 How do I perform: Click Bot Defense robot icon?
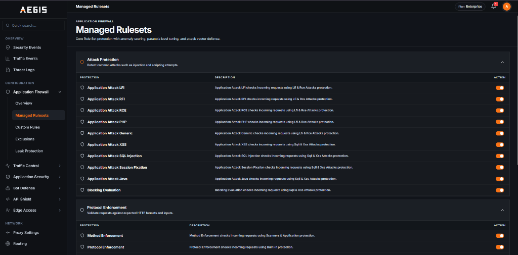pyautogui.click(x=8, y=188)
